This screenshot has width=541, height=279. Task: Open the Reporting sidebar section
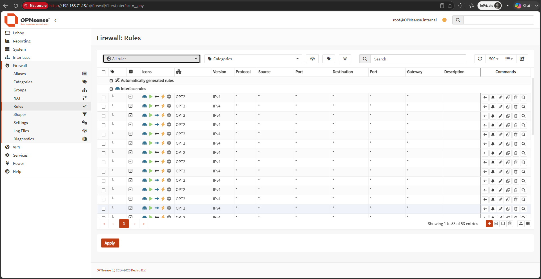click(22, 41)
